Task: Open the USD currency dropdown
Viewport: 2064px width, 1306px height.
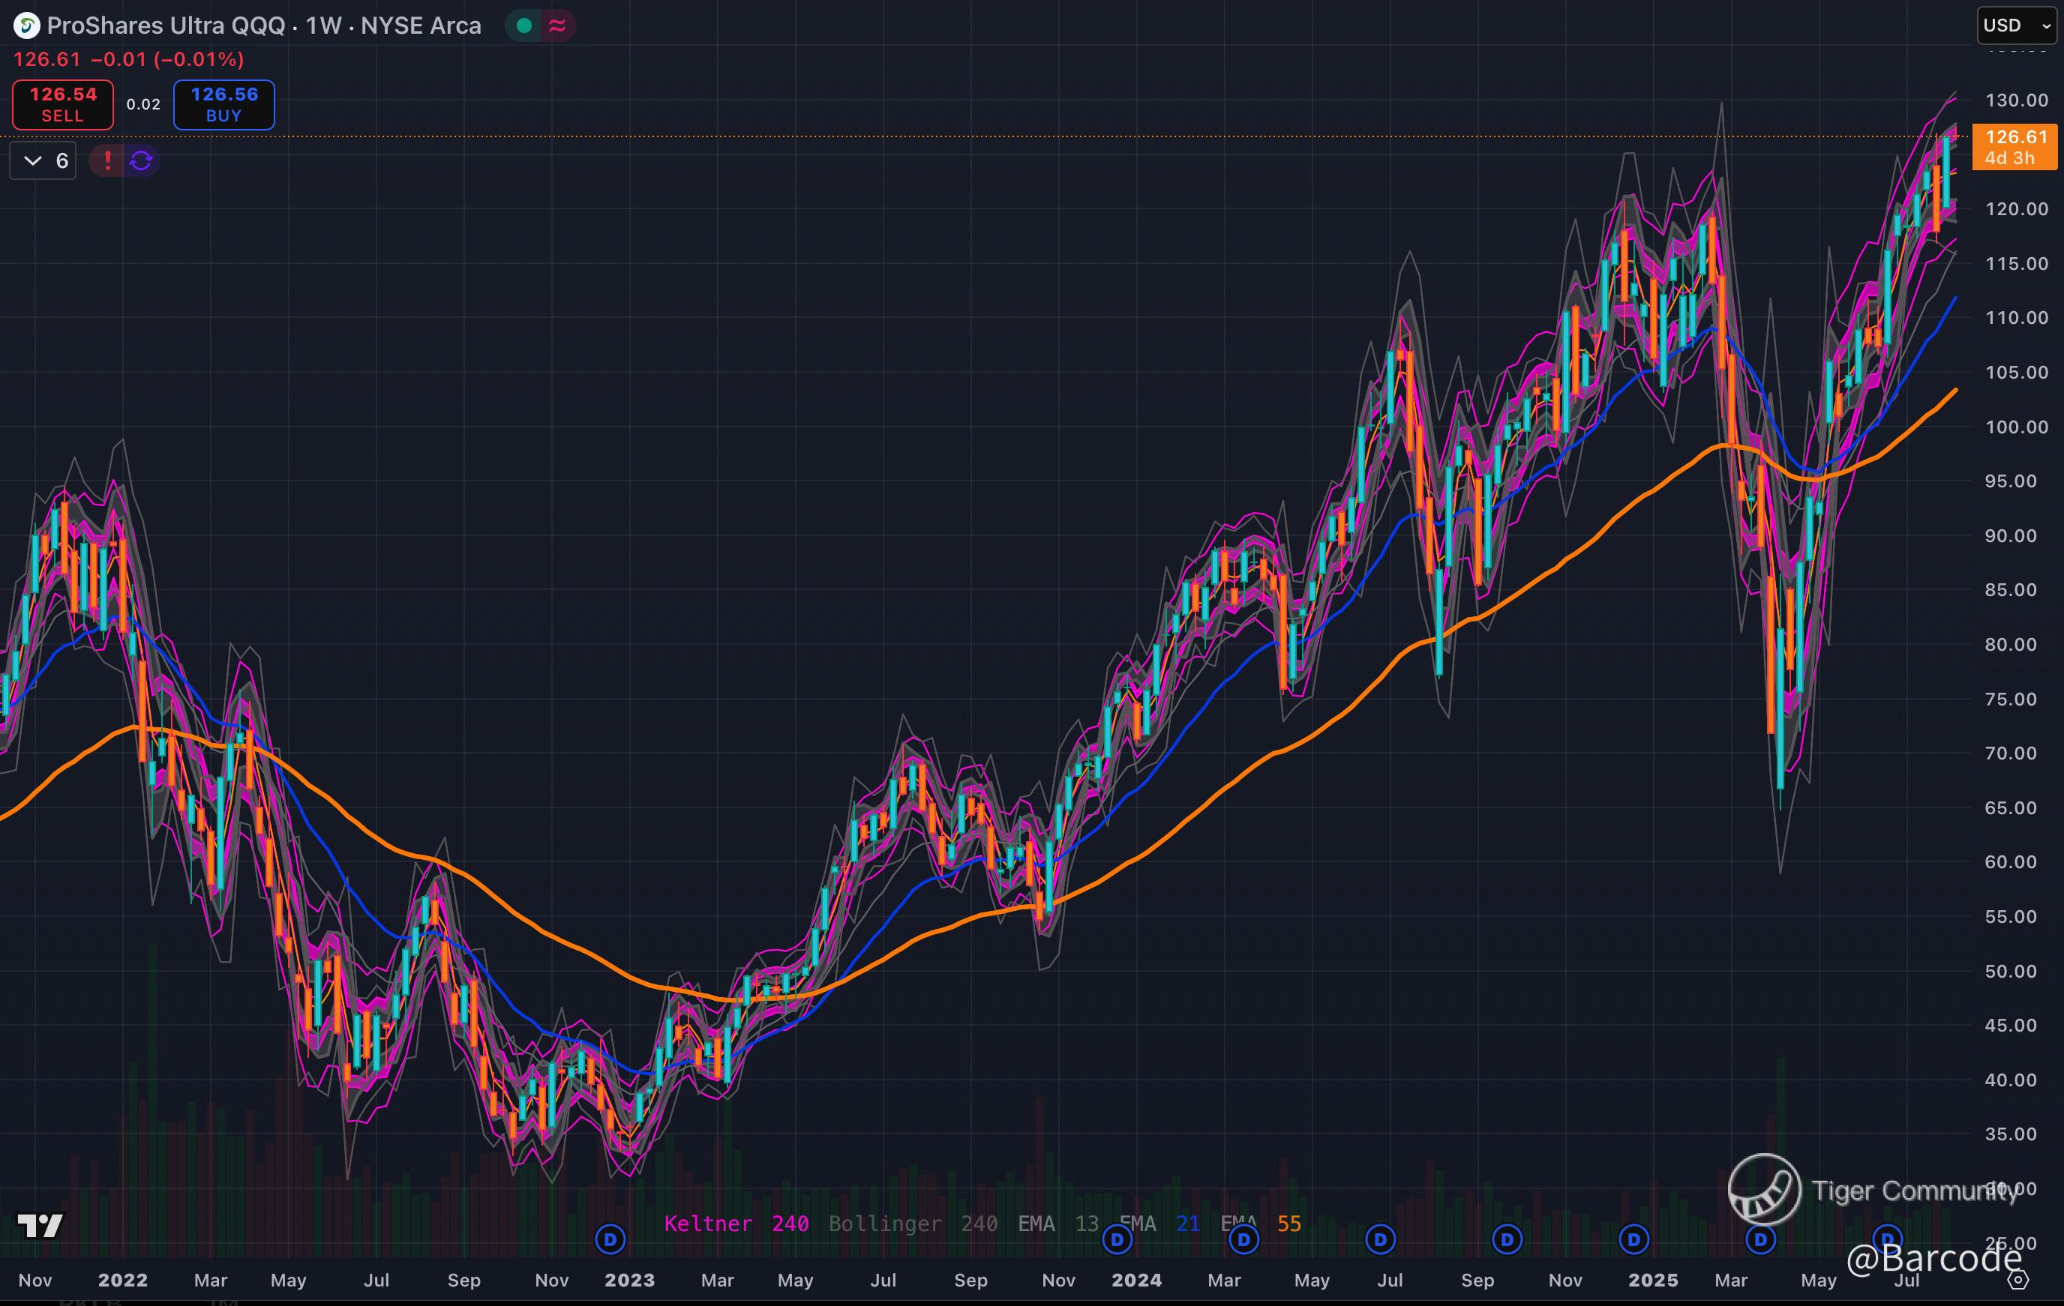Action: (2016, 25)
